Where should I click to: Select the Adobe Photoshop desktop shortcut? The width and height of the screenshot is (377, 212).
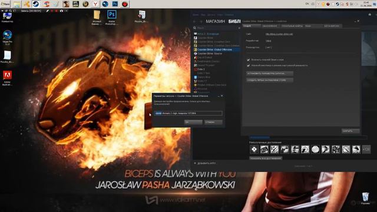tap(112, 18)
